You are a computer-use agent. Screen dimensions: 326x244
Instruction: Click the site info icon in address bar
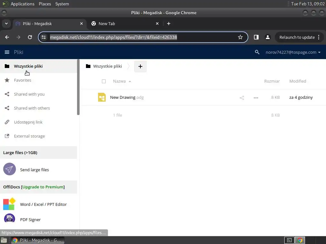pyautogui.click(x=44, y=37)
